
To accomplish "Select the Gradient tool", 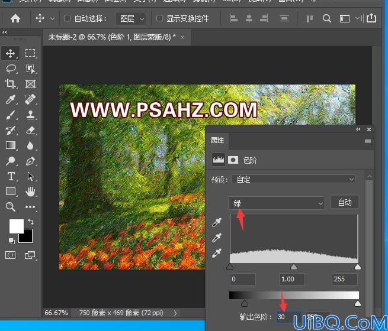I will [x=11, y=145].
